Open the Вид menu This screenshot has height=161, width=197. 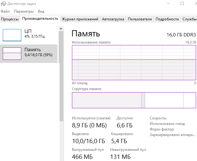pyautogui.click(x=41, y=11)
